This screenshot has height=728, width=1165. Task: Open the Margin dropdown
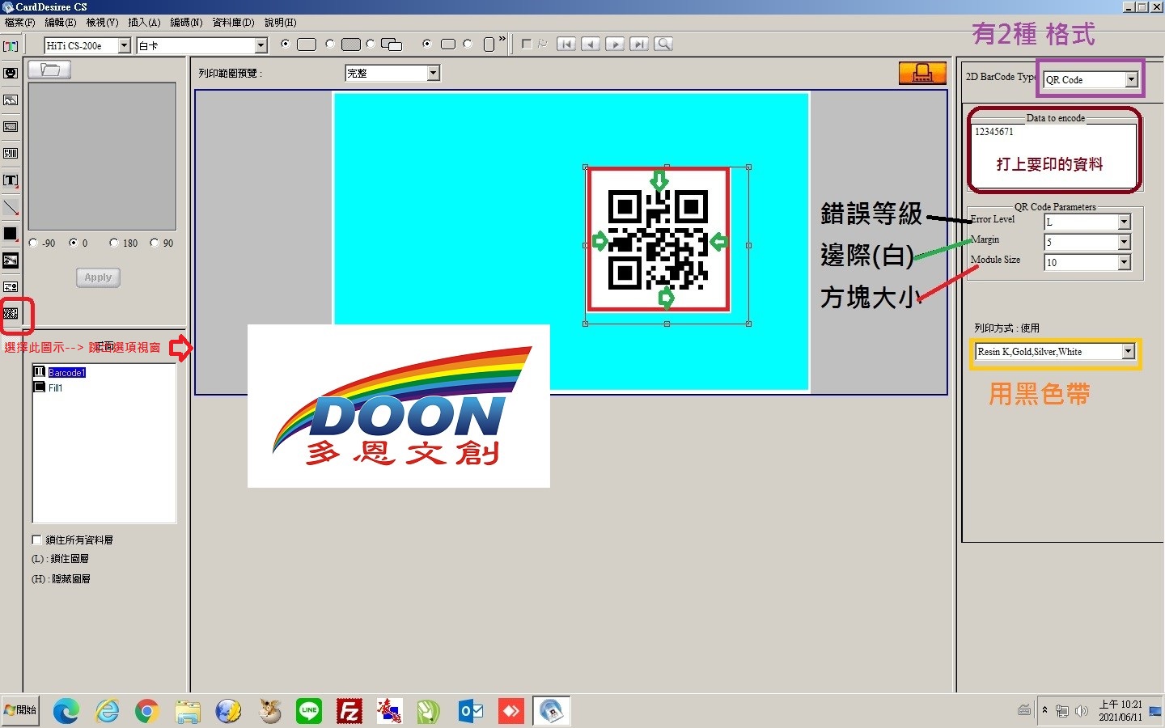click(1124, 242)
